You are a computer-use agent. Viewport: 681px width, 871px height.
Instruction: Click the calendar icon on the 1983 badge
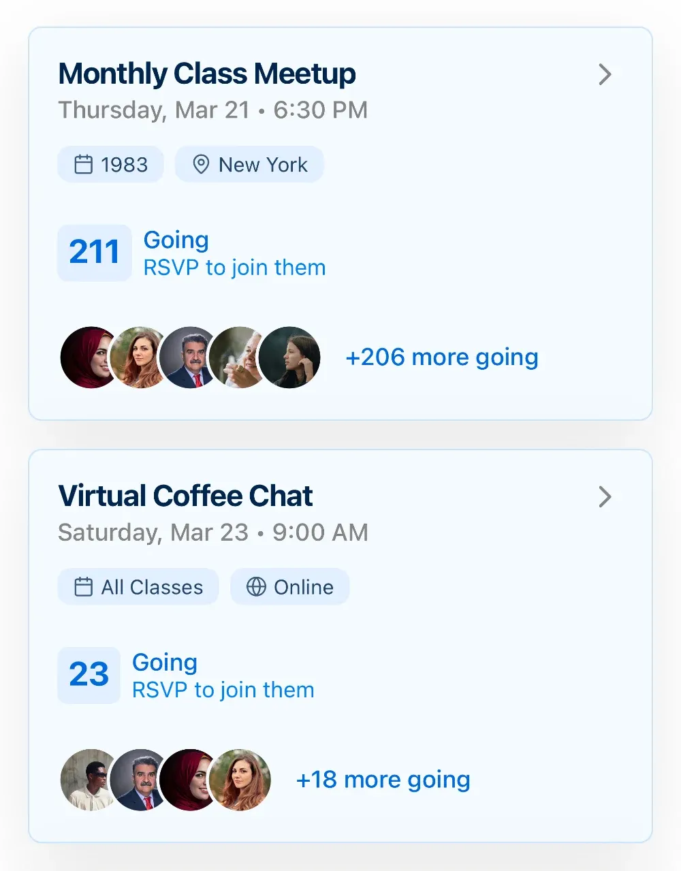point(82,163)
